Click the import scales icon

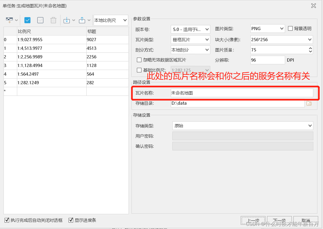pos(67,20)
